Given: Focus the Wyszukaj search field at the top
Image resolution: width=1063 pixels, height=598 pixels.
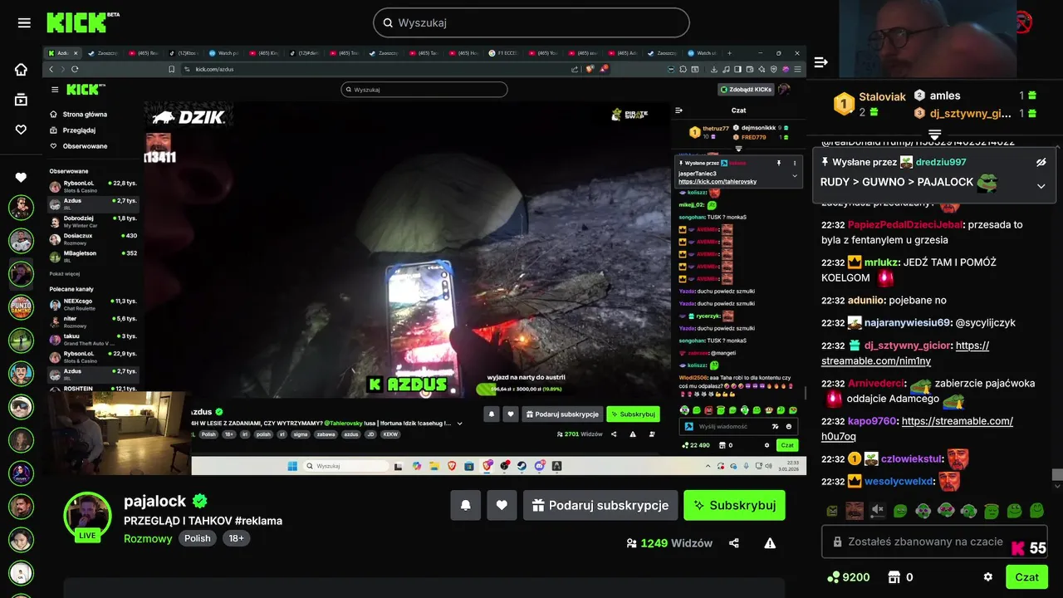Looking at the screenshot, I should pyautogui.click(x=531, y=22).
